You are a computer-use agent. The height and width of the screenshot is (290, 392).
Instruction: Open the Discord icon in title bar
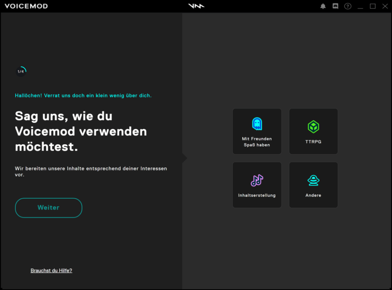(x=335, y=6)
